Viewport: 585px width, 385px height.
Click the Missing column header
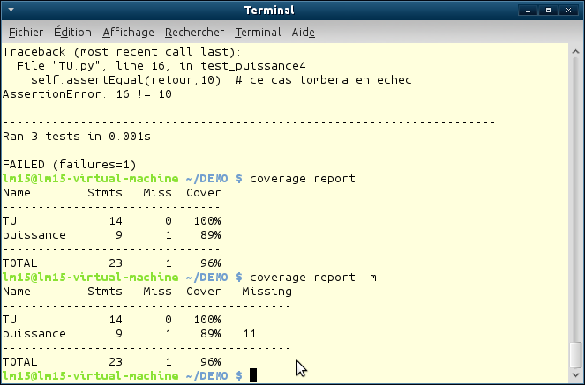[x=266, y=292]
